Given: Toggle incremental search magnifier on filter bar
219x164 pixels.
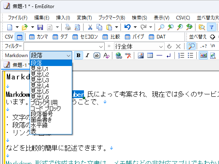Looking at the screenshot, I should click(x=191, y=46).
